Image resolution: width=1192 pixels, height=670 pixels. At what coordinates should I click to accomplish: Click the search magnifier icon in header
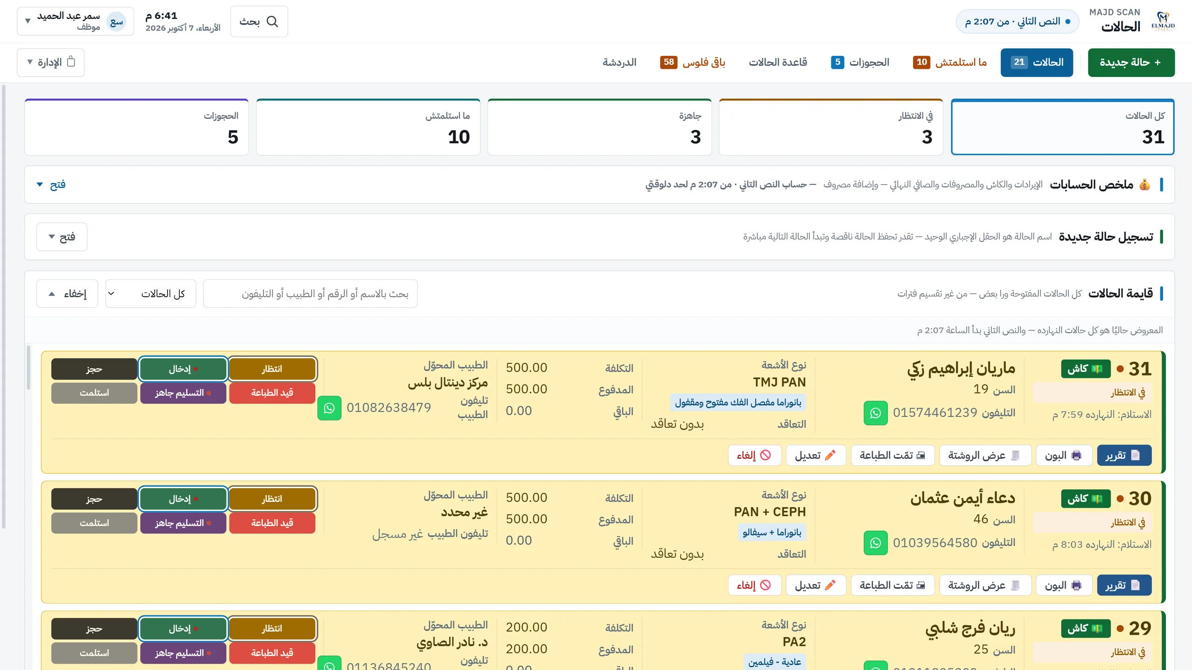(x=272, y=21)
